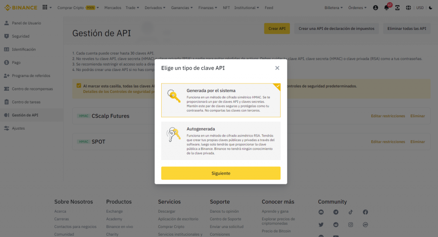Click the user profile avatar icon
This screenshot has height=237, width=438.
pos(376,8)
